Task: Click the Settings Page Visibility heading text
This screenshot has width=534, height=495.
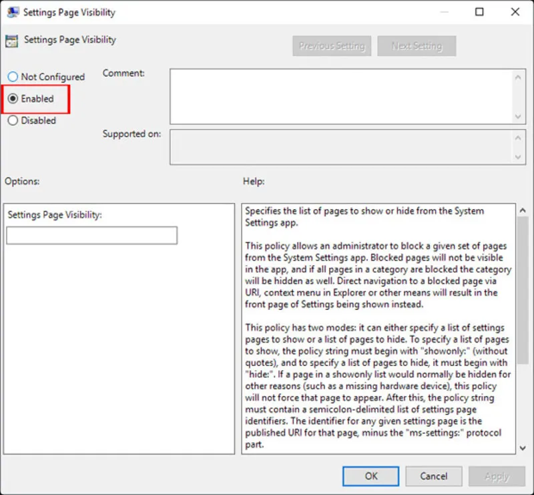Action: click(70, 39)
